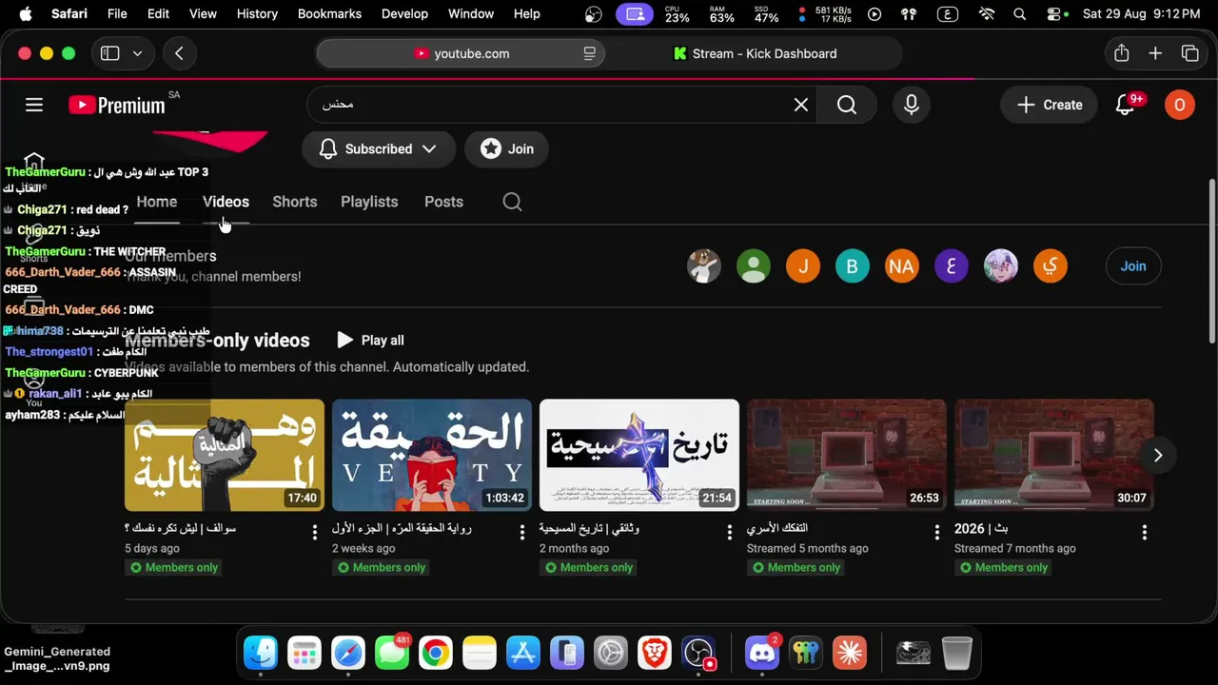Open options menu for 5 days ago video

(315, 532)
